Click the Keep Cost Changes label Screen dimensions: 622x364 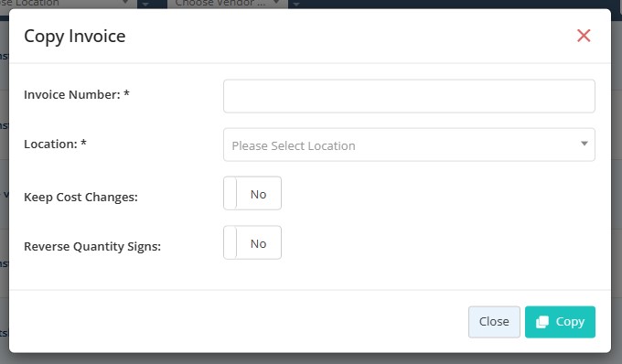[x=80, y=197]
